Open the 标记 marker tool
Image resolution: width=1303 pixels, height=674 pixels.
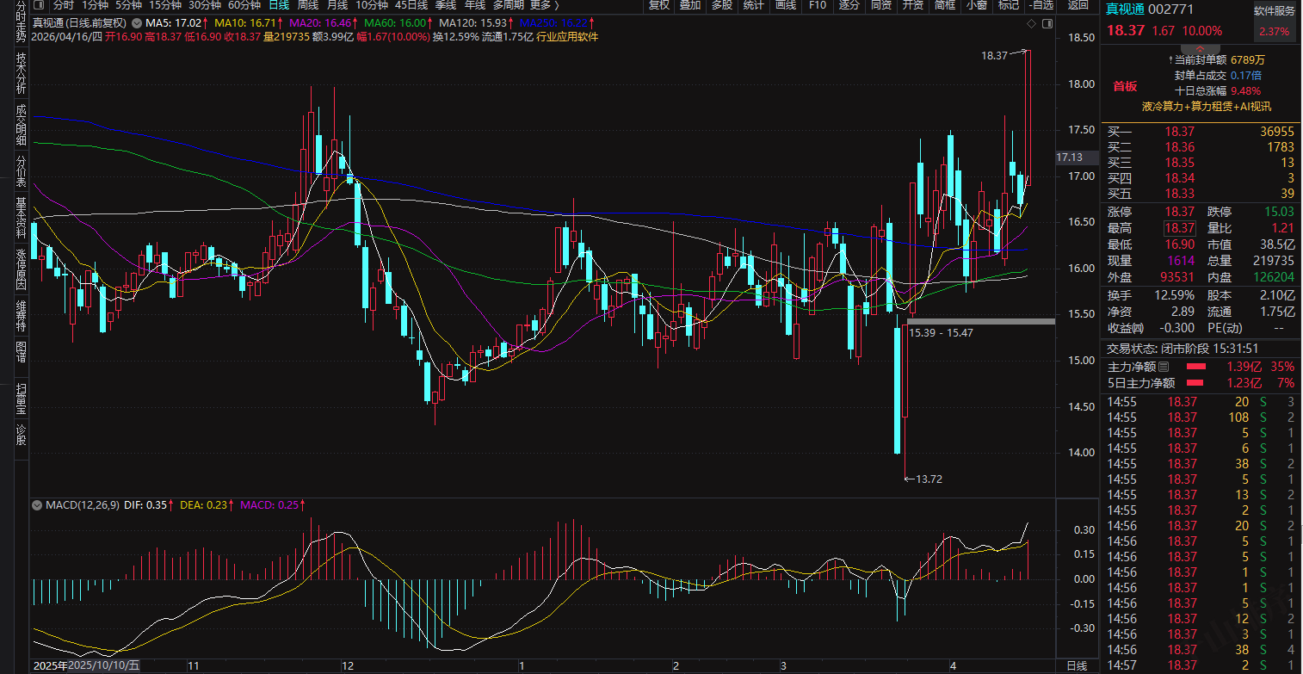click(1007, 5)
